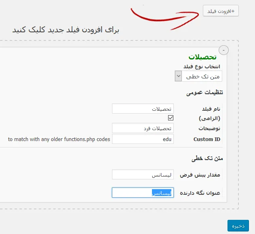Screen dimensions: 255x234
Task: Click the green تحصیلات field heading
Action: point(202,57)
